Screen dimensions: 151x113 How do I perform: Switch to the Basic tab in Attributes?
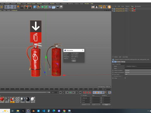point(114,62)
